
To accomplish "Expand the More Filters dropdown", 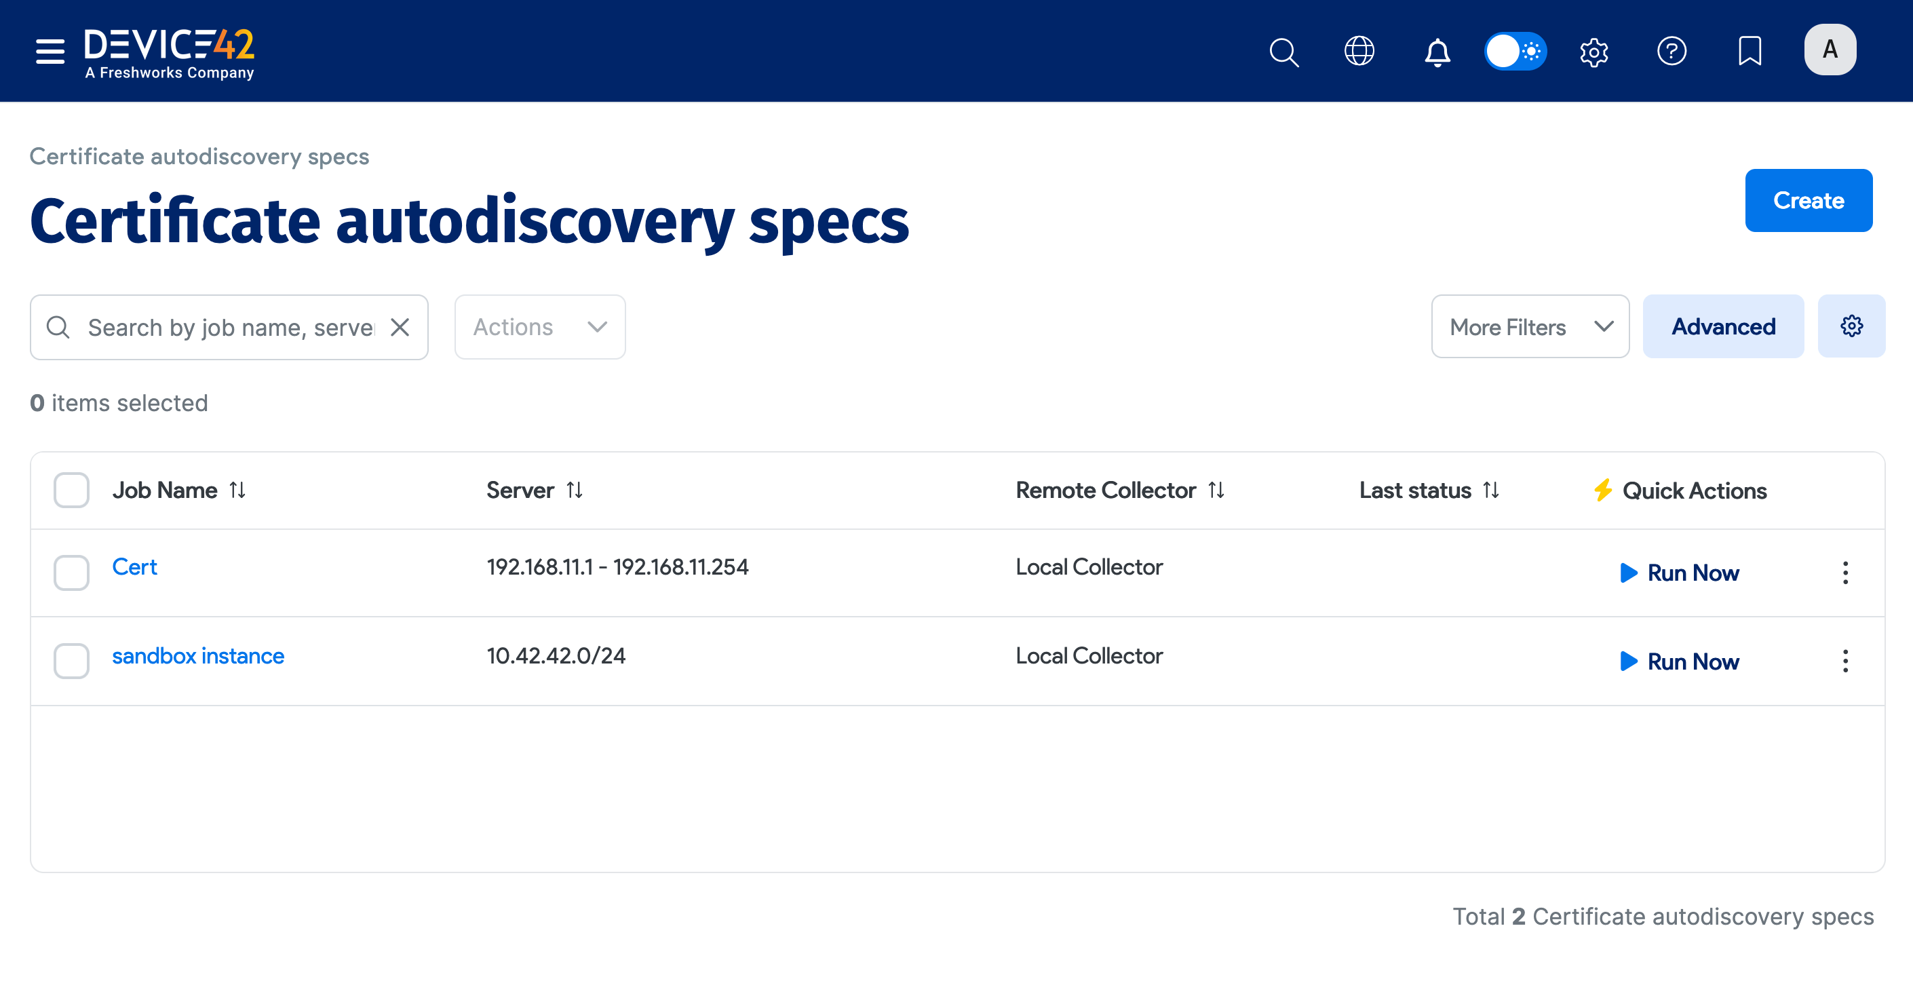I will [x=1530, y=326].
